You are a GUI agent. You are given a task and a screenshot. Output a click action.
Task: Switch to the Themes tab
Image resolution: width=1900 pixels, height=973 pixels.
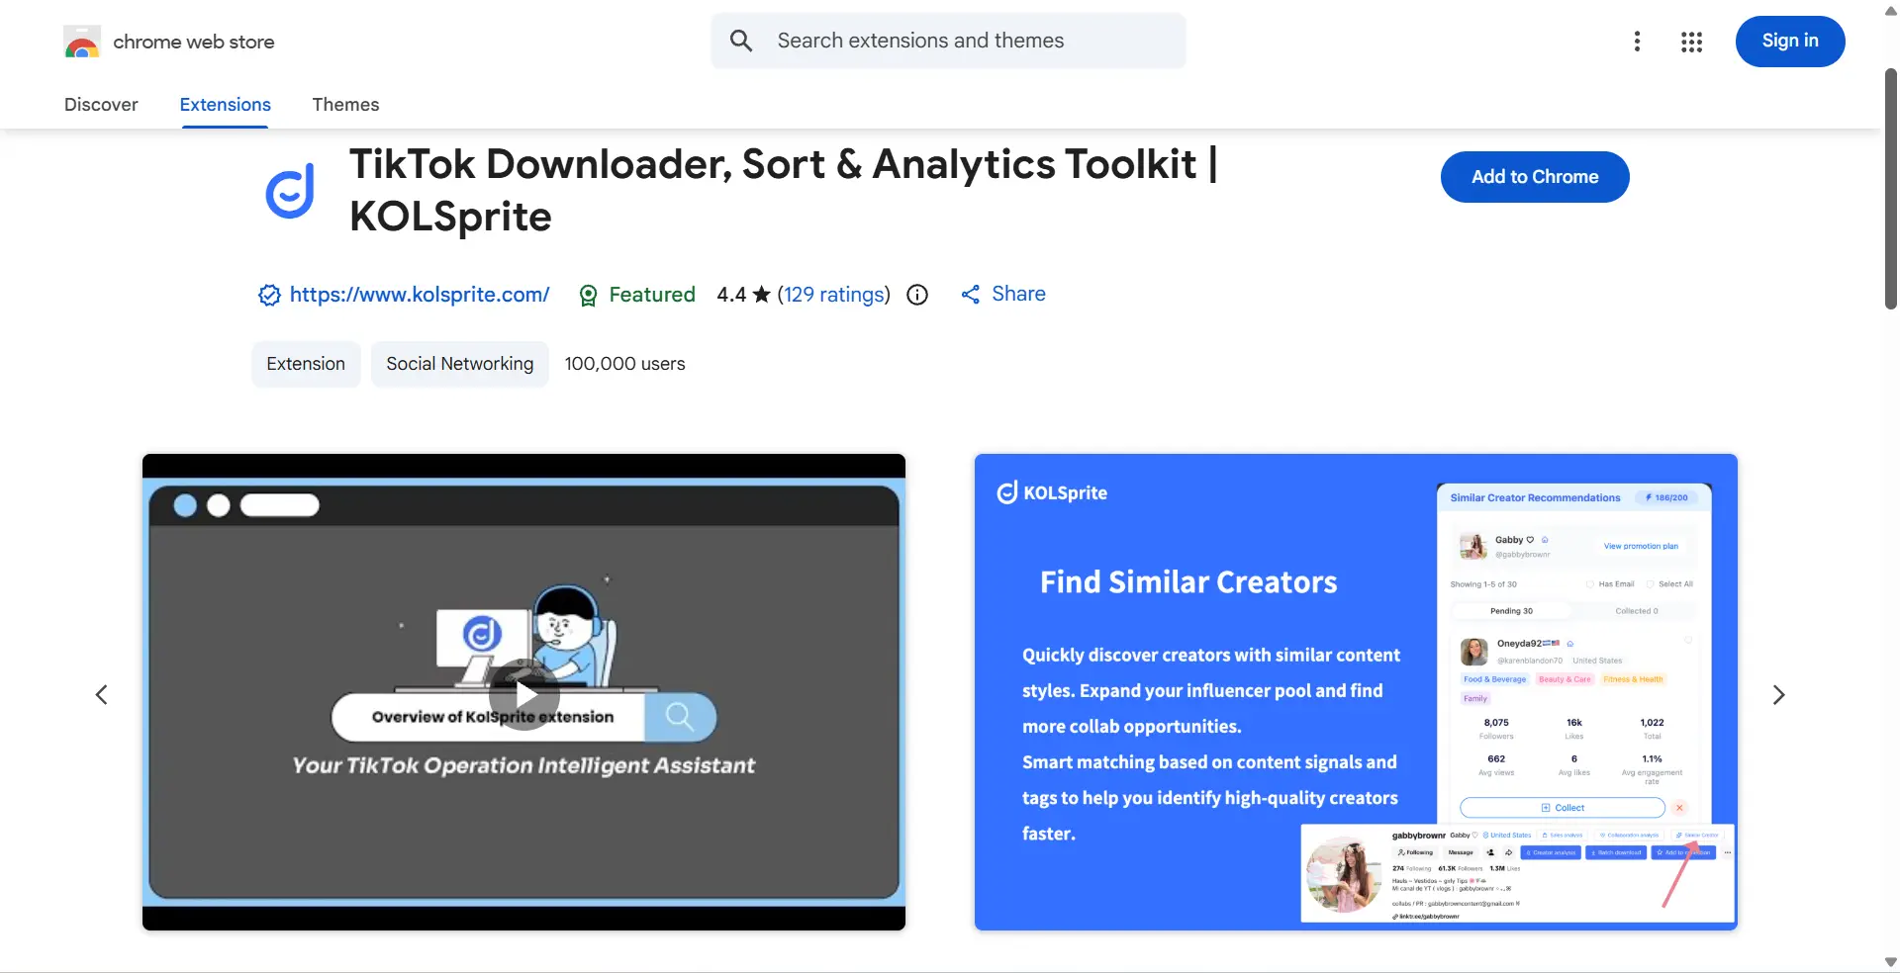[x=345, y=105]
